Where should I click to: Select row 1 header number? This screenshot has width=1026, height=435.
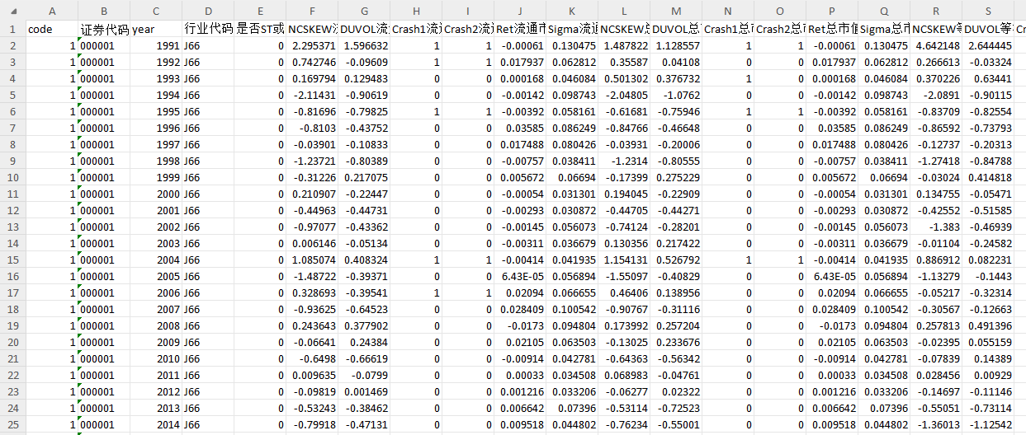click(12, 29)
